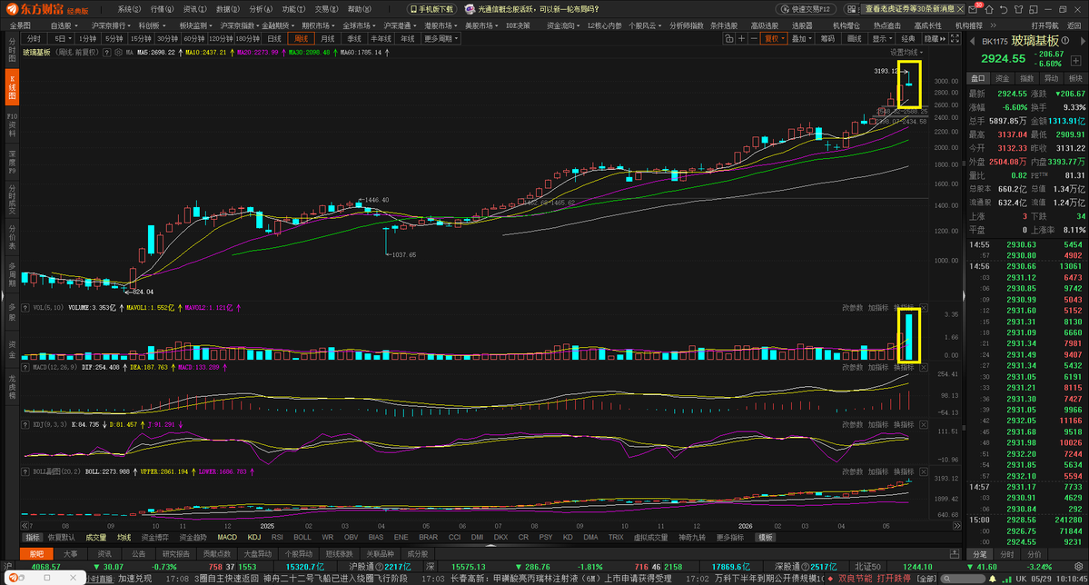Toggle the 均线 indicator
Image resolution: width=1089 pixels, height=585 pixels.
pyautogui.click(x=124, y=537)
